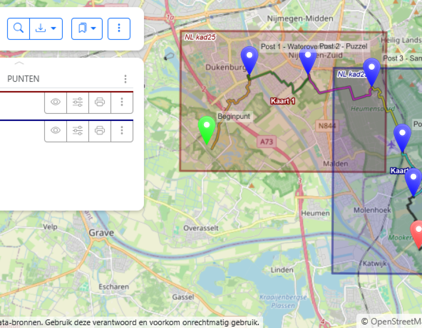Open the search magnifier tool
Screen dimensions: 422x328
(18, 29)
